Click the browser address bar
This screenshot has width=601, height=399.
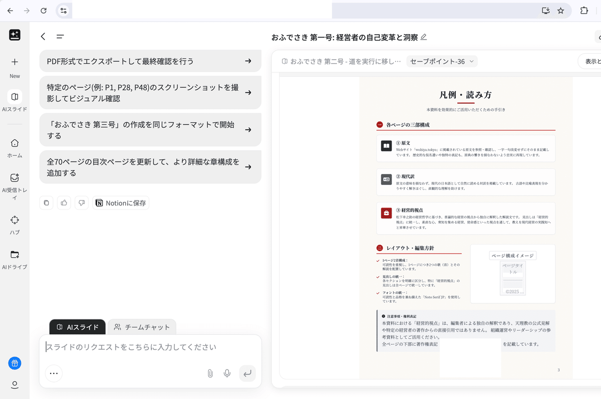click(x=306, y=11)
